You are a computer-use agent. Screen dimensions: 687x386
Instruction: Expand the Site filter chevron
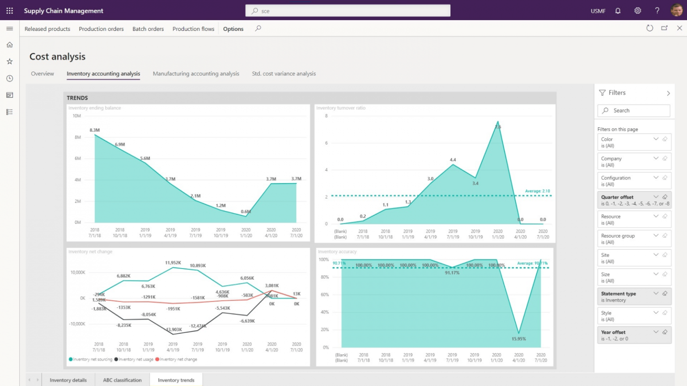[x=656, y=255]
